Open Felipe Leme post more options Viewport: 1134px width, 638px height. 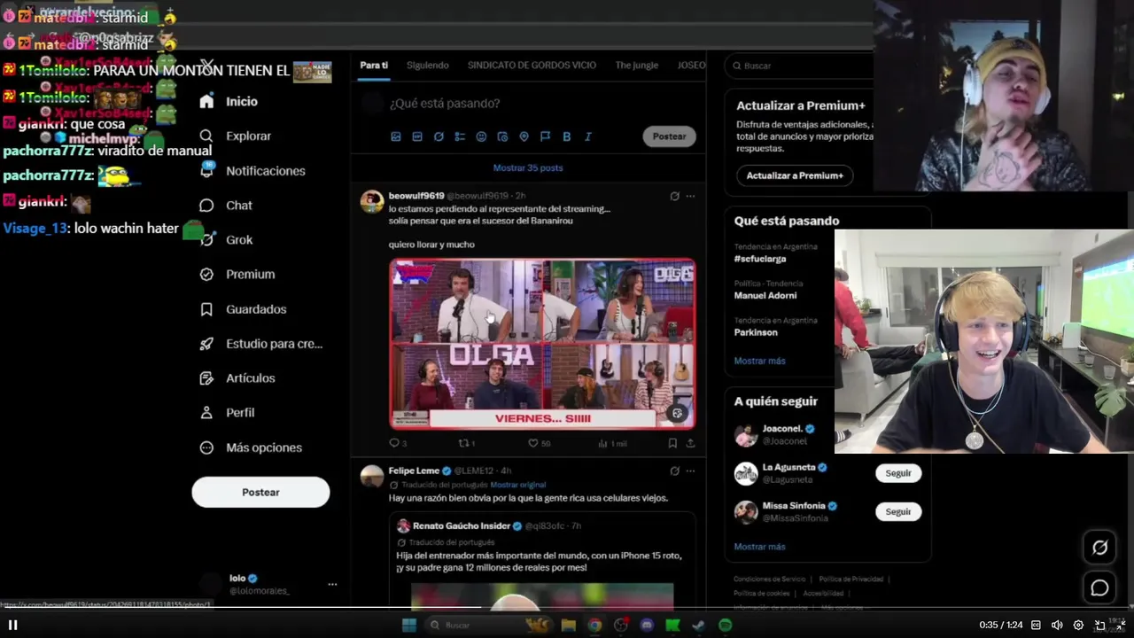(x=690, y=471)
